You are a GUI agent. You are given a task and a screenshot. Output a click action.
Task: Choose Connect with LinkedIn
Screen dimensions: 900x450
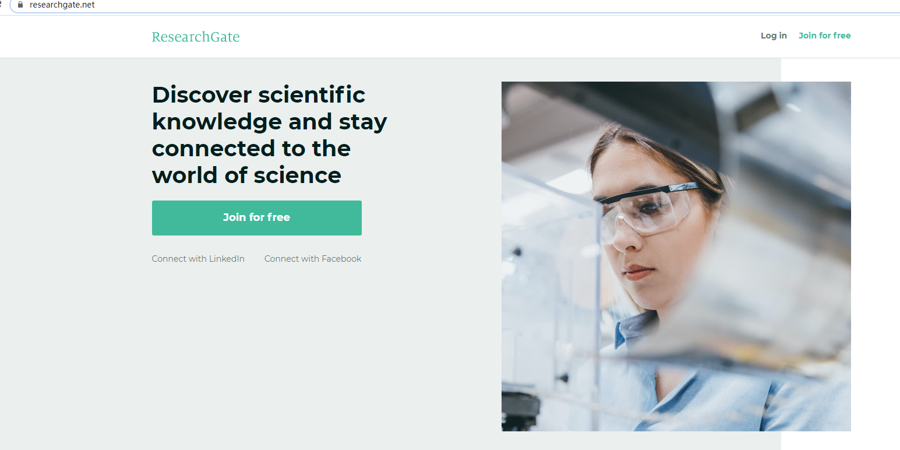(x=198, y=259)
